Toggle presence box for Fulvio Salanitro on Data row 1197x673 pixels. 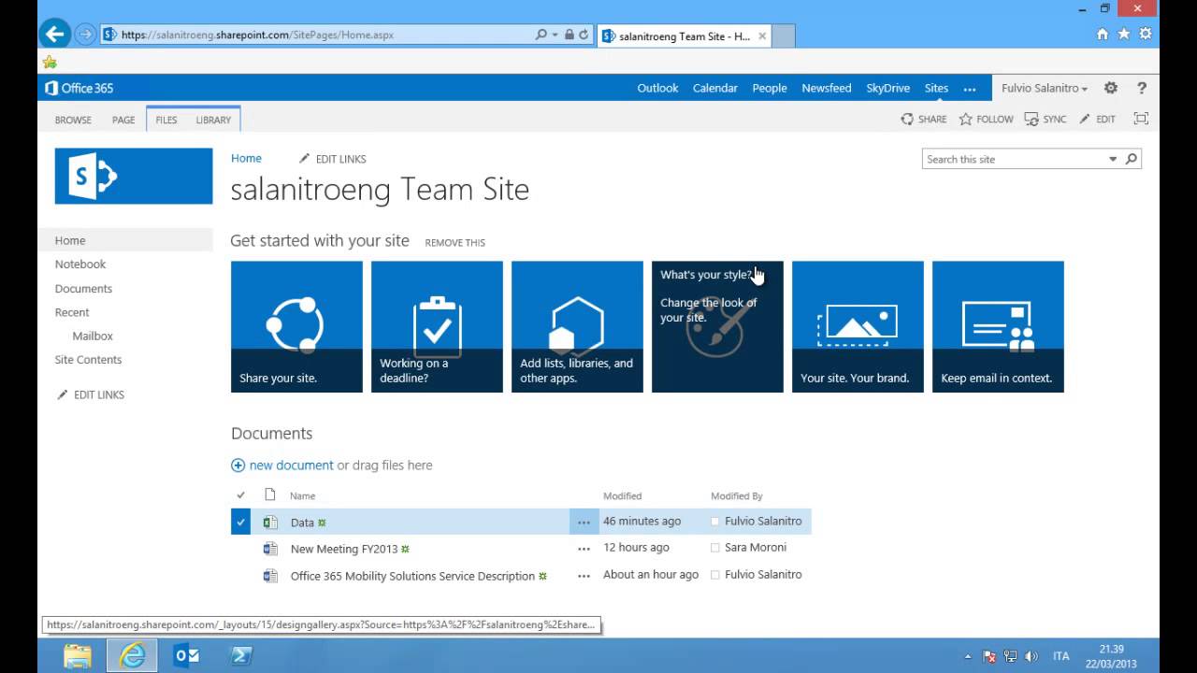click(715, 522)
